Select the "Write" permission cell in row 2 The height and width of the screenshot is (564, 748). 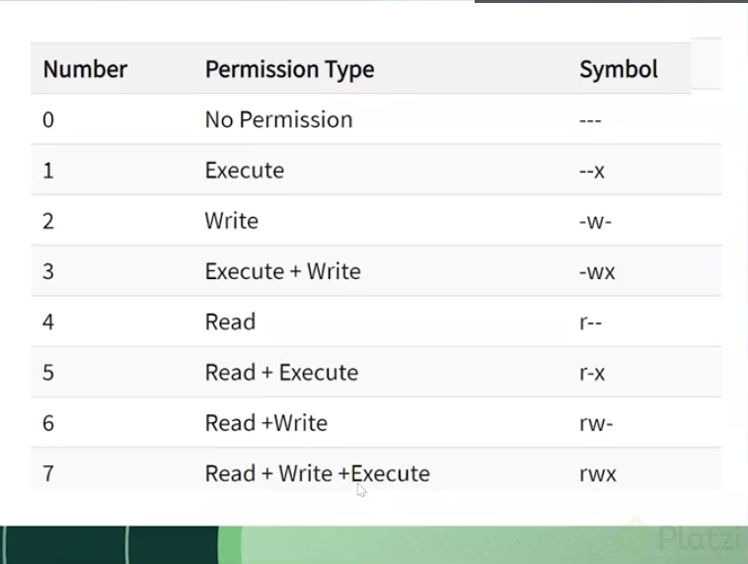click(x=231, y=220)
